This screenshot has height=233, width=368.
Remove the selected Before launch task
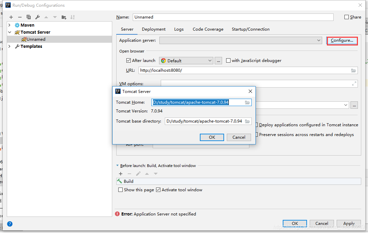click(x=129, y=174)
